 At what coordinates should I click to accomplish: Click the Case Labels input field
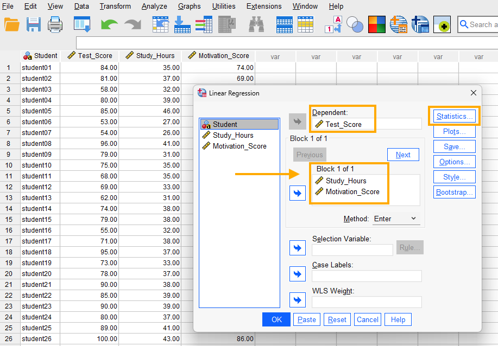coord(367,276)
